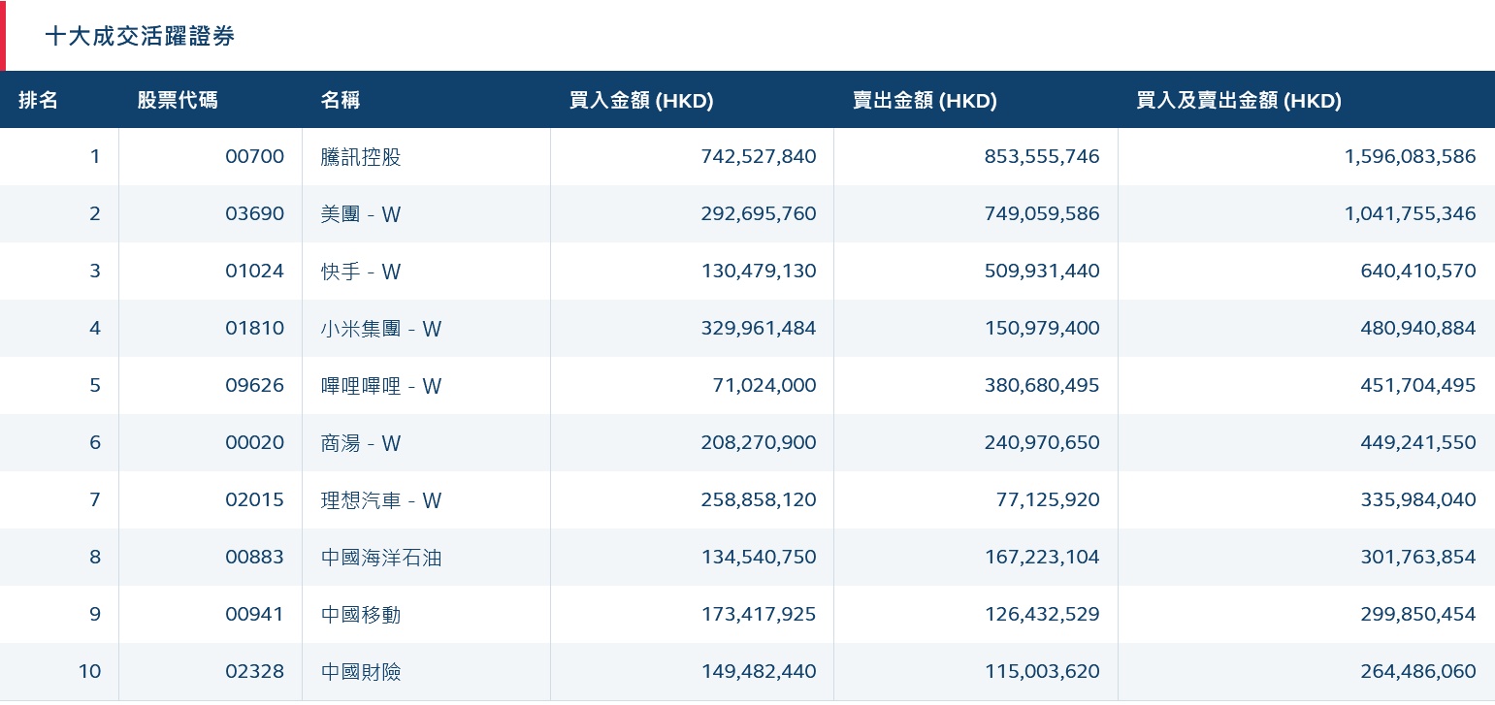This screenshot has width=1495, height=705.
Task: Select sell amount 167,223,104
Action: [1042, 558]
